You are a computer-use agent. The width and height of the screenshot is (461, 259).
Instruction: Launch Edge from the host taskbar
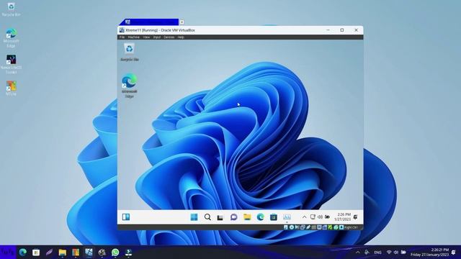(22, 253)
